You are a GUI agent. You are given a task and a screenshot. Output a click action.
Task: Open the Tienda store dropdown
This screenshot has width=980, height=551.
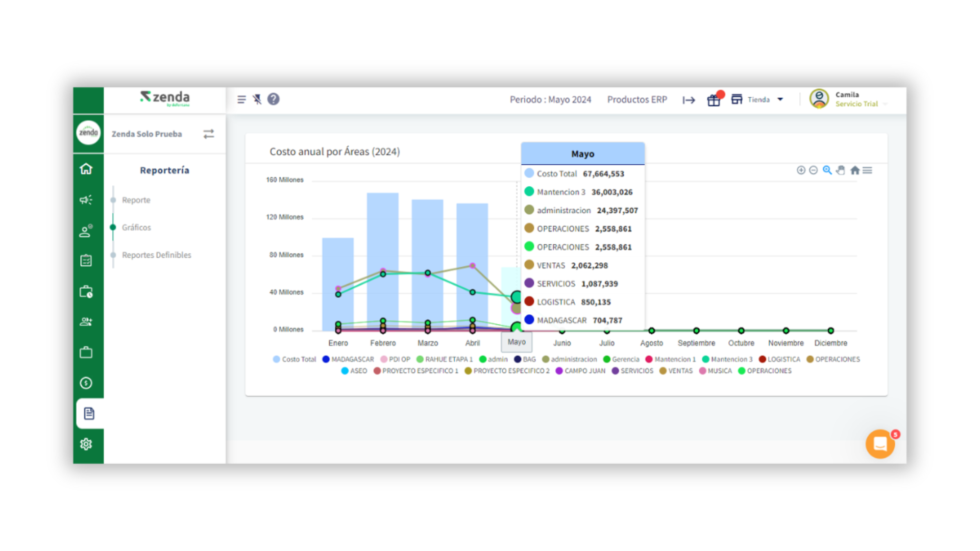[x=757, y=99]
